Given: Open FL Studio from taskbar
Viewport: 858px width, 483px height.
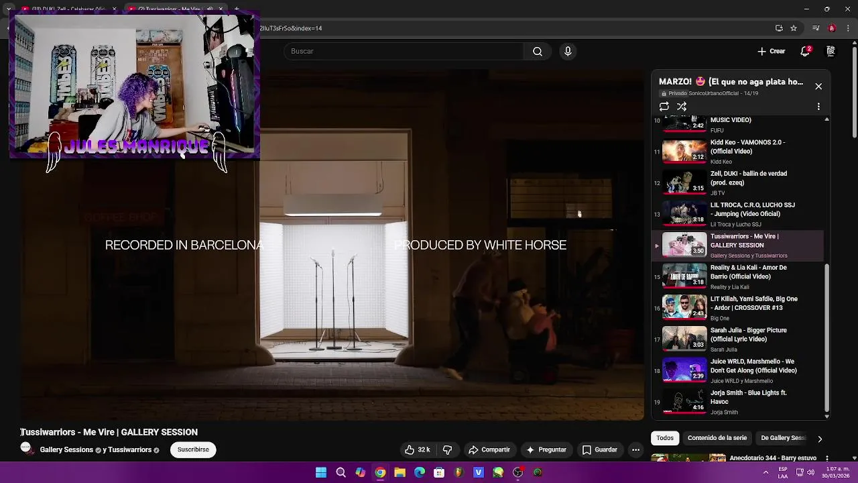Looking at the screenshot, I should (x=458, y=473).
